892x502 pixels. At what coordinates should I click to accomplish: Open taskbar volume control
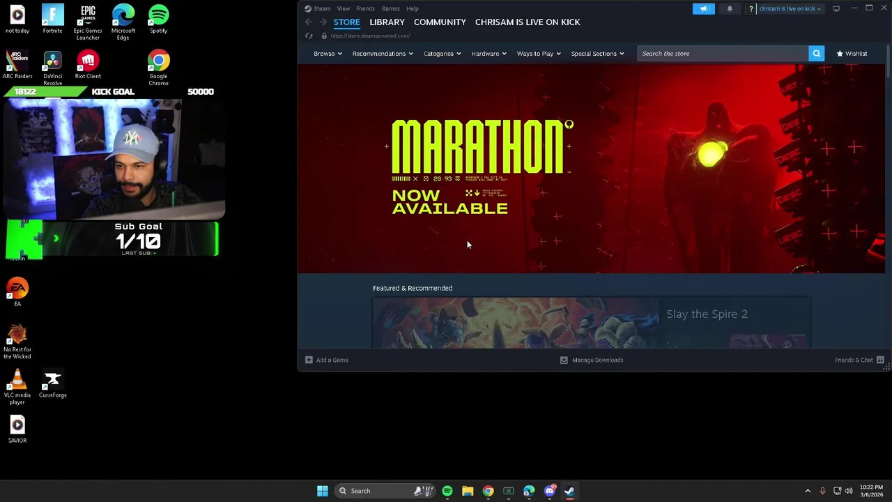point(849,491)
